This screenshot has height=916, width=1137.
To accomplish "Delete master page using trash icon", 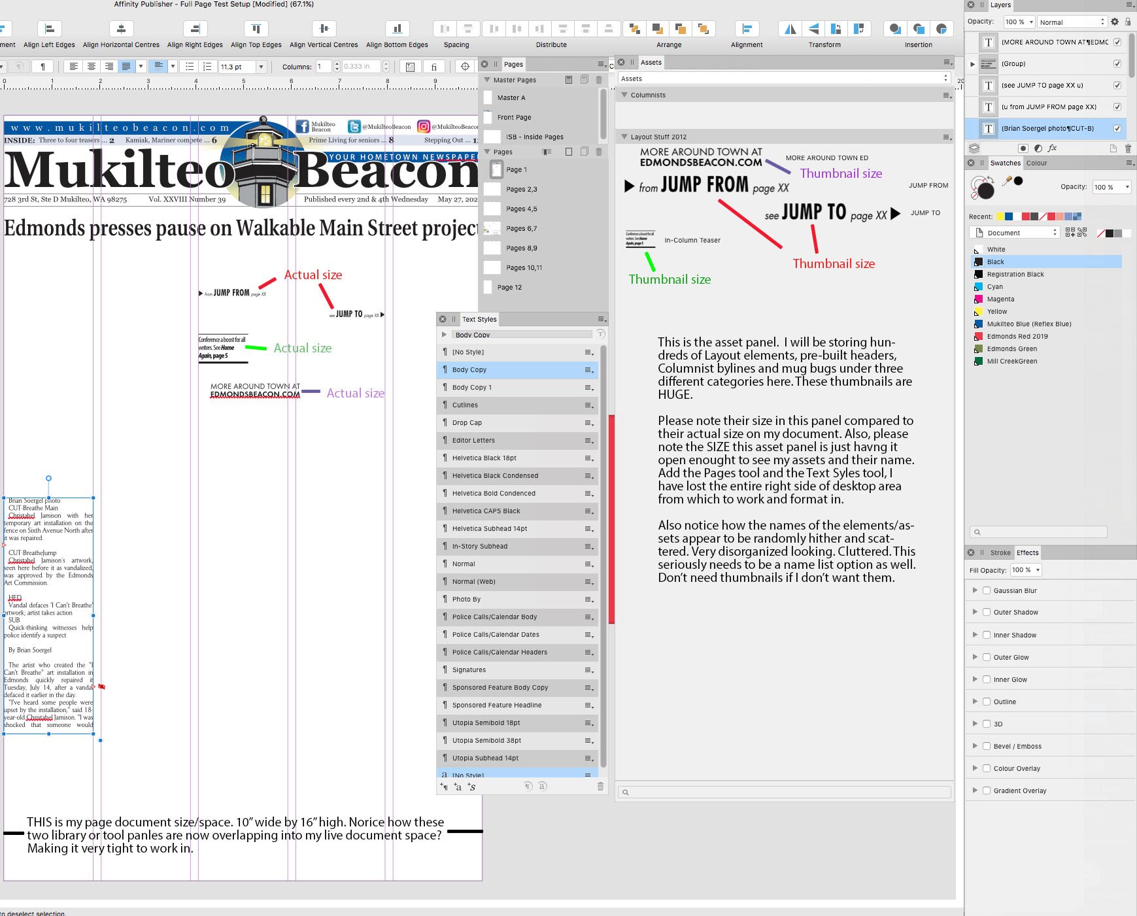I will [599, 80].
